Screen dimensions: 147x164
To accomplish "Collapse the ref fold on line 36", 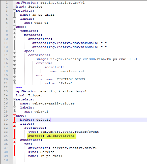I will (15, 144).
